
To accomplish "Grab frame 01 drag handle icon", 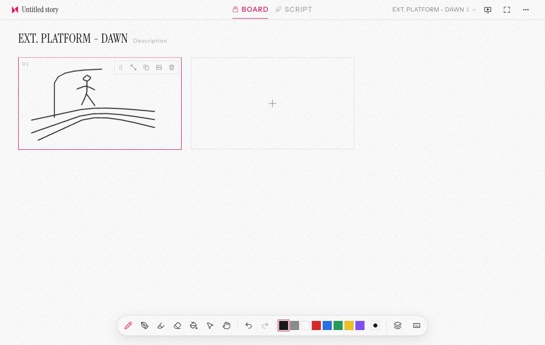I will point(121,67).
